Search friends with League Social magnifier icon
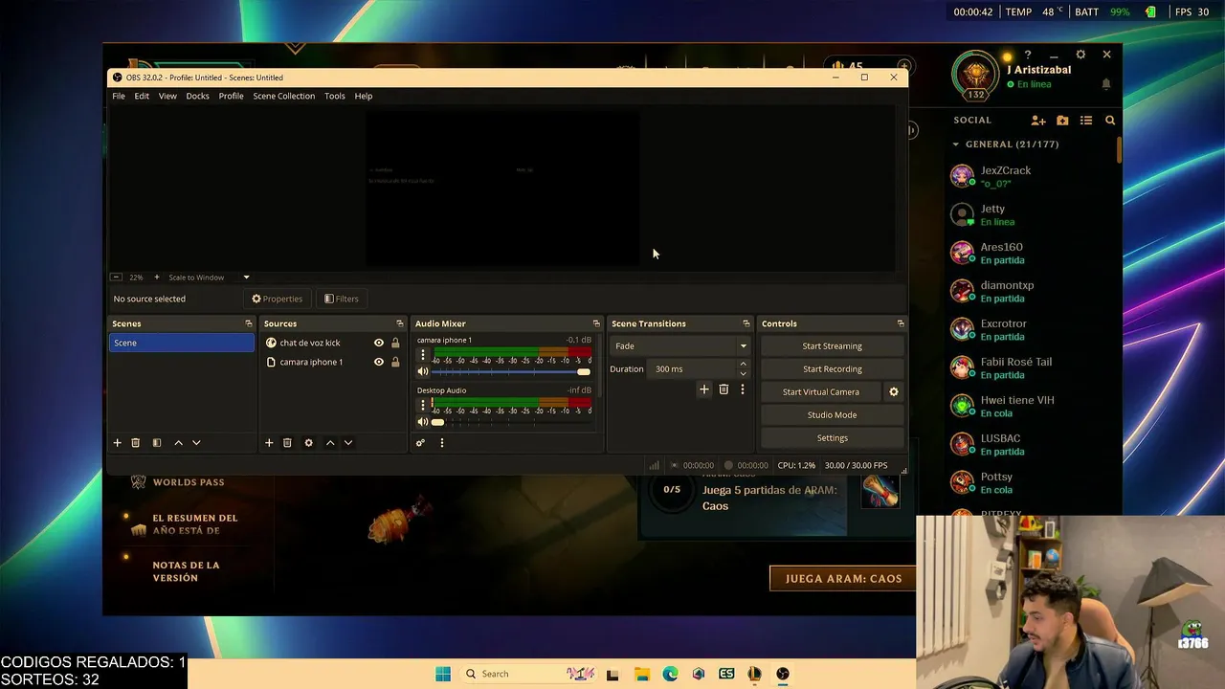Viewport: 1225px width, 689px height. (x=1110, y=121)
